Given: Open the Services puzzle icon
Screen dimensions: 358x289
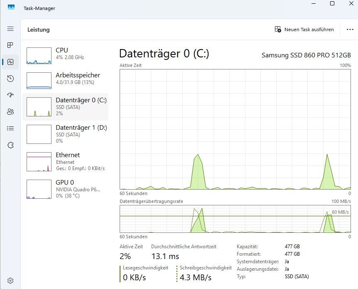Looking at the screenshot, I should [10, 145].
